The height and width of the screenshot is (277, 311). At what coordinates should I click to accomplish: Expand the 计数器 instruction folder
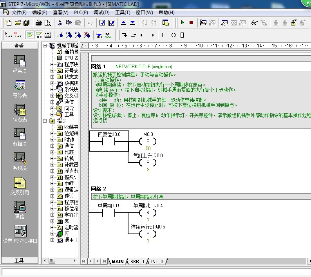[x=52, y=165]
